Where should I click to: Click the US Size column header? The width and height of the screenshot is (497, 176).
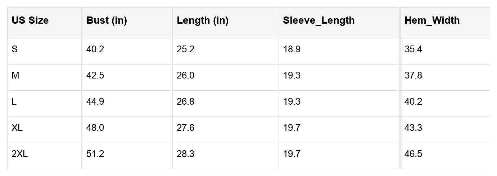click(x=30, y=20)
